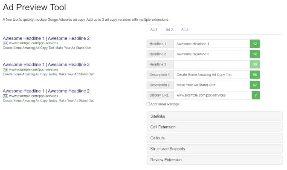287x170 pixels.
Task: Enable the Add Seller Ratings checkbox
Action: click(148, 104)
